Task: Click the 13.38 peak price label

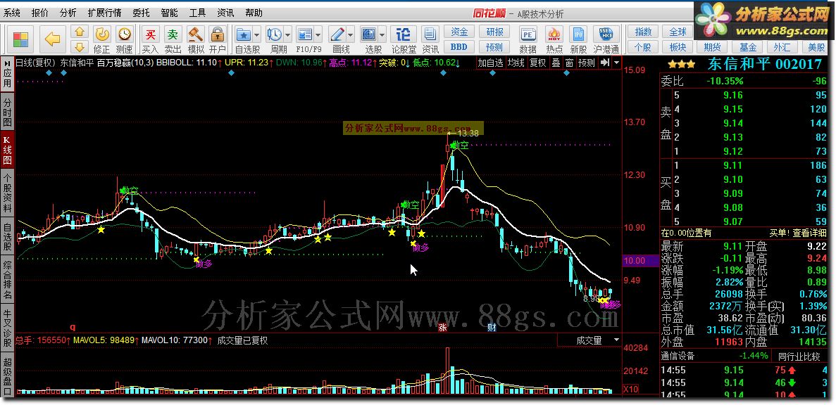Action: [468, 134]
